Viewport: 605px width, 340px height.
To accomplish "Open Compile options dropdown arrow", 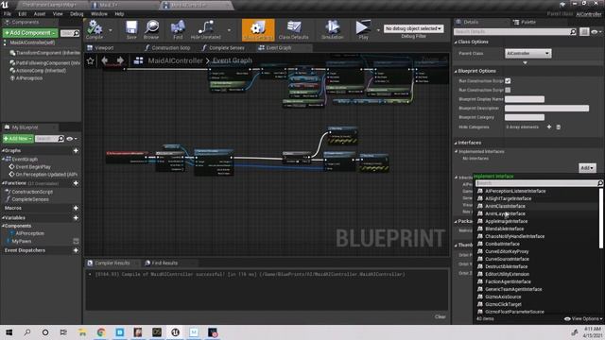I will pos(111,30).
